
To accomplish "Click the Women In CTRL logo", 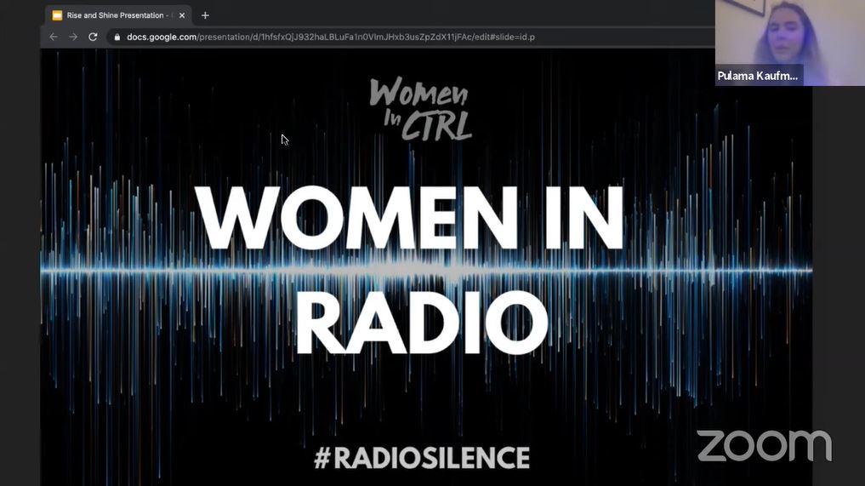I will click(x=420, y=109).
